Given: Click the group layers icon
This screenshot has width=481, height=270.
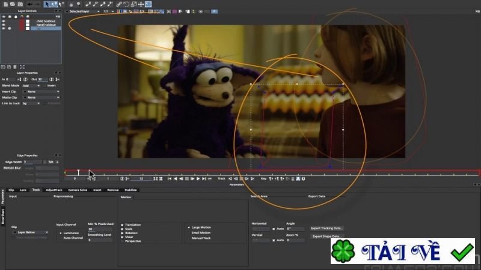Looking at the screenshot, I should coord(3,67).
